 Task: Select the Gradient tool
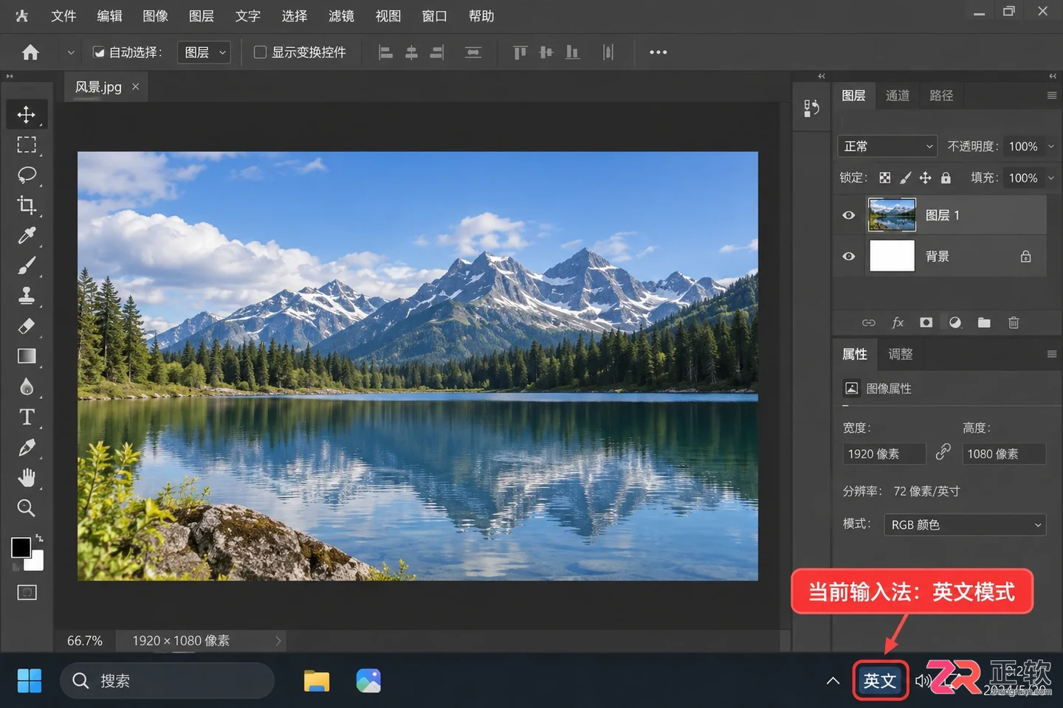27,356
